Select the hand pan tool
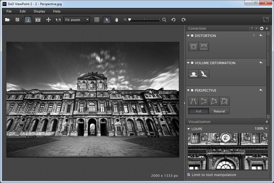The height and width of the screenshot is (183, 274). (x=116, y=20)
